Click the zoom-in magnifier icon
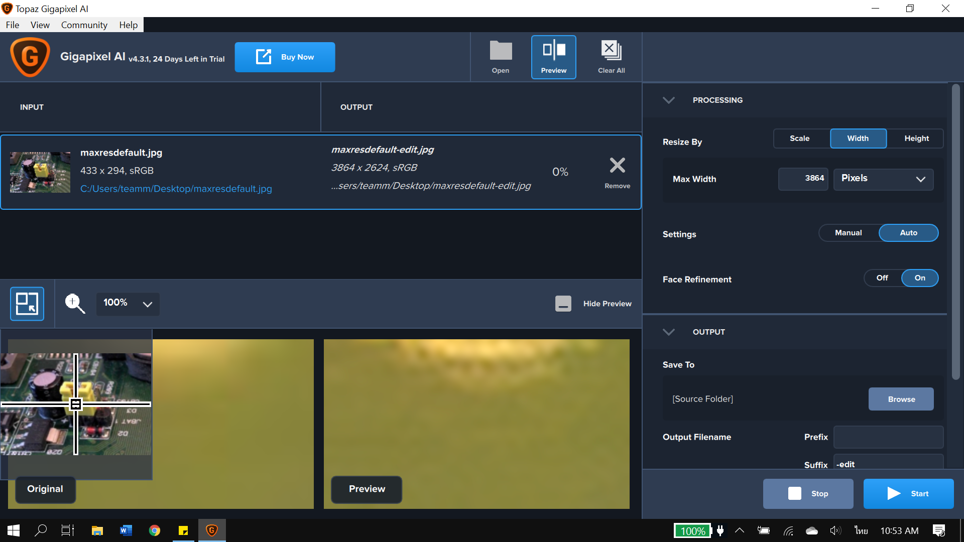 pos(75,304)
